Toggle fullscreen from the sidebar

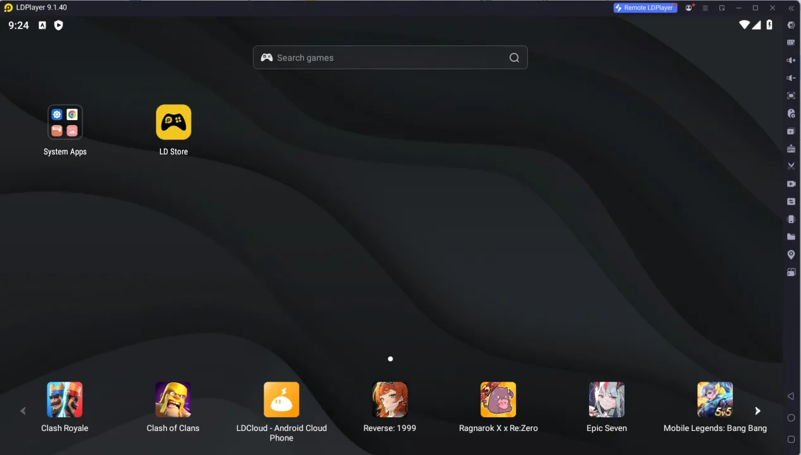click(791, 95)
